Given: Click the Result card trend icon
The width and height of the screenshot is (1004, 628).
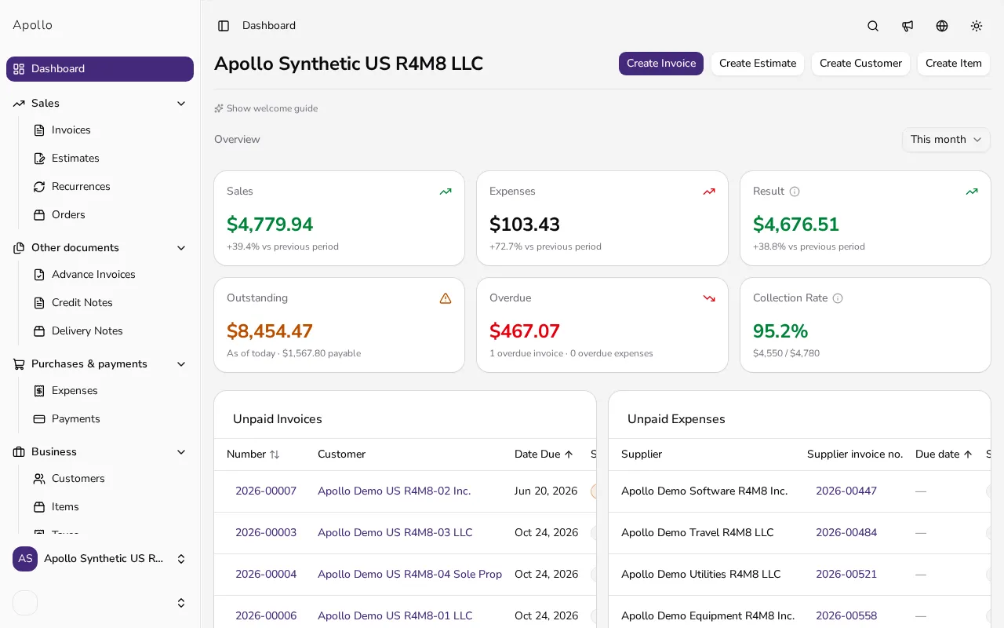Looking at the screenshot, I should (972, 192).
